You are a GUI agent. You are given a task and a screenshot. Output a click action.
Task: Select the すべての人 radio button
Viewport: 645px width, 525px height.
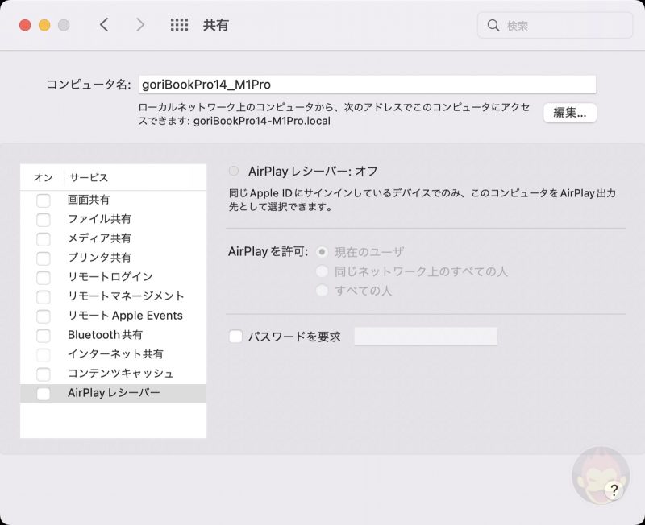pyautogui.click(x=322, y=291)
